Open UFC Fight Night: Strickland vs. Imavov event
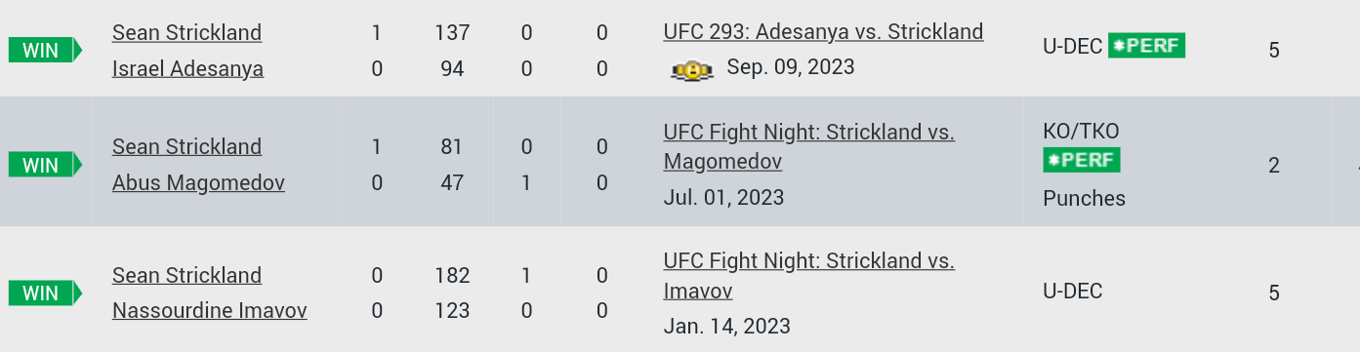 point(808,276)
